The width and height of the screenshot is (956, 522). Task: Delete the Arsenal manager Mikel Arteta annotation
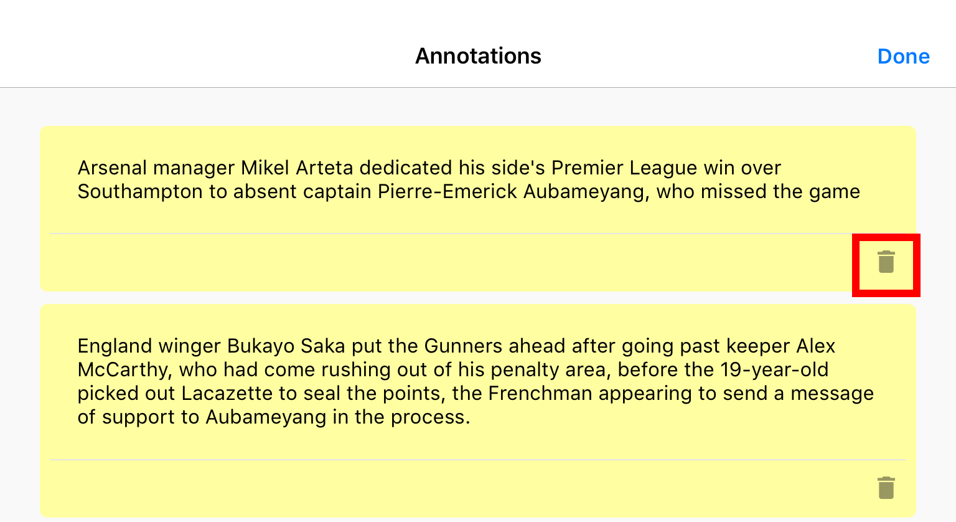click(x=886, y=262)
